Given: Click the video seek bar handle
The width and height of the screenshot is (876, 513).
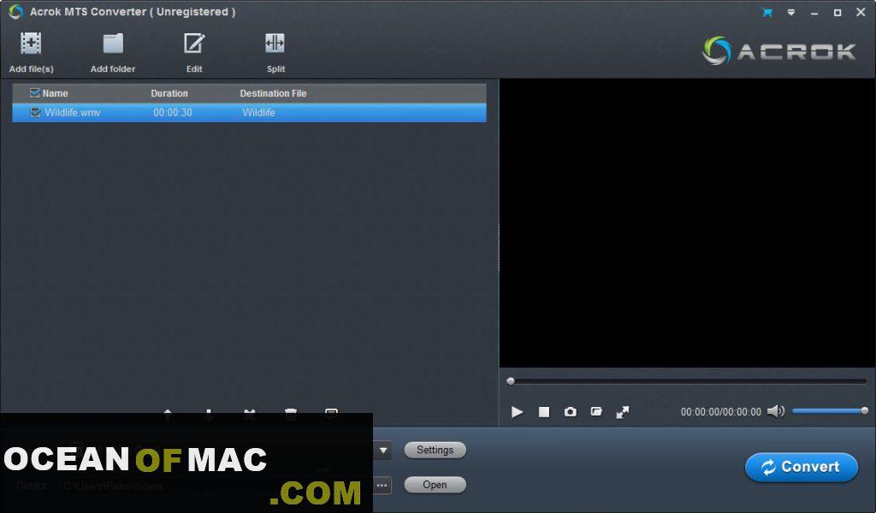Looking at the screenshot, I should 510,381.
